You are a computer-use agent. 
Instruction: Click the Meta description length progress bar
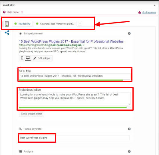click(75, 107)
